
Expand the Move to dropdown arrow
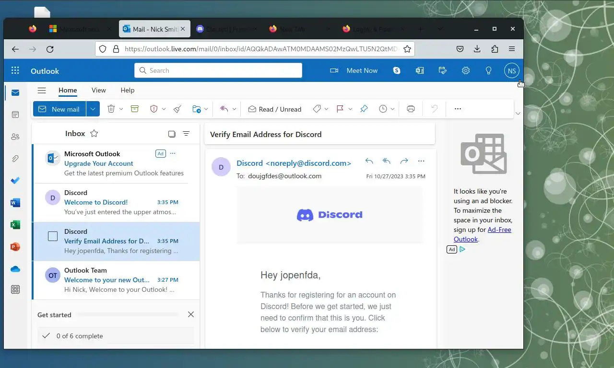pos(206,109)
